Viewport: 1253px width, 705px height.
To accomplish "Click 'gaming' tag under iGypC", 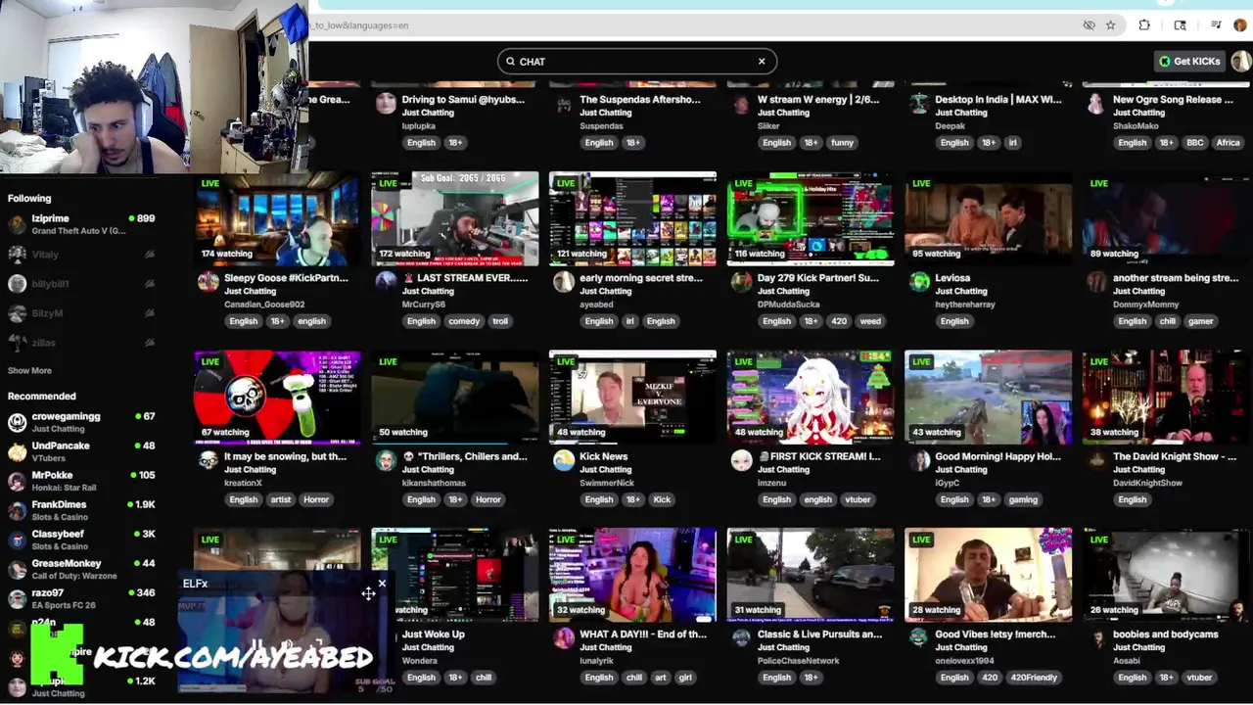I will coord(1022,499).
